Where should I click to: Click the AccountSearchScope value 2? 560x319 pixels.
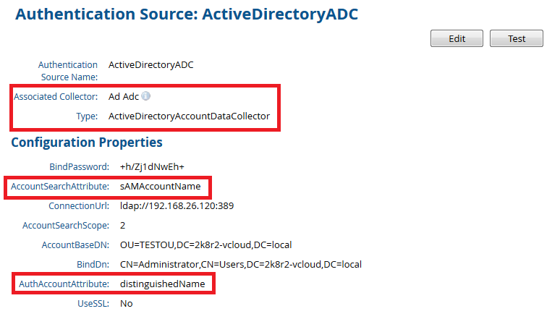(123, 226)
